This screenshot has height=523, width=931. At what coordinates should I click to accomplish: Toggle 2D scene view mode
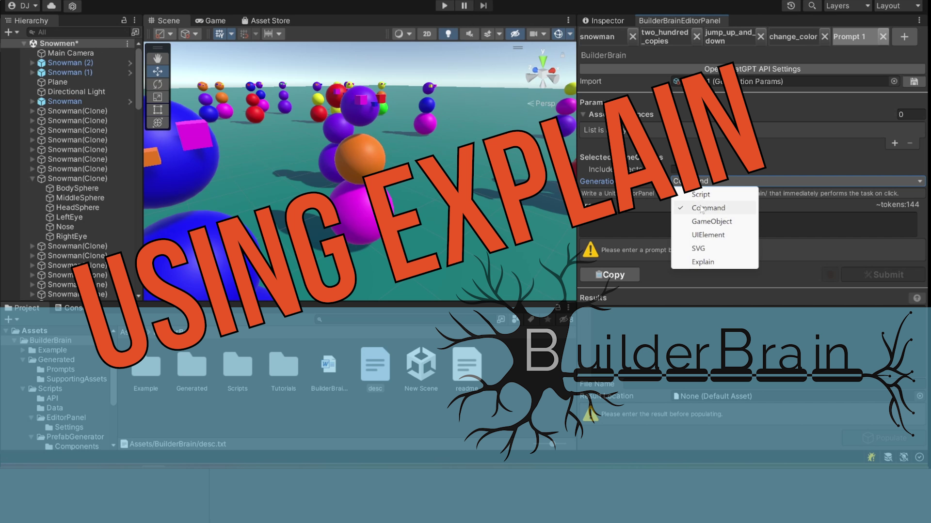[x=427, y=34]
